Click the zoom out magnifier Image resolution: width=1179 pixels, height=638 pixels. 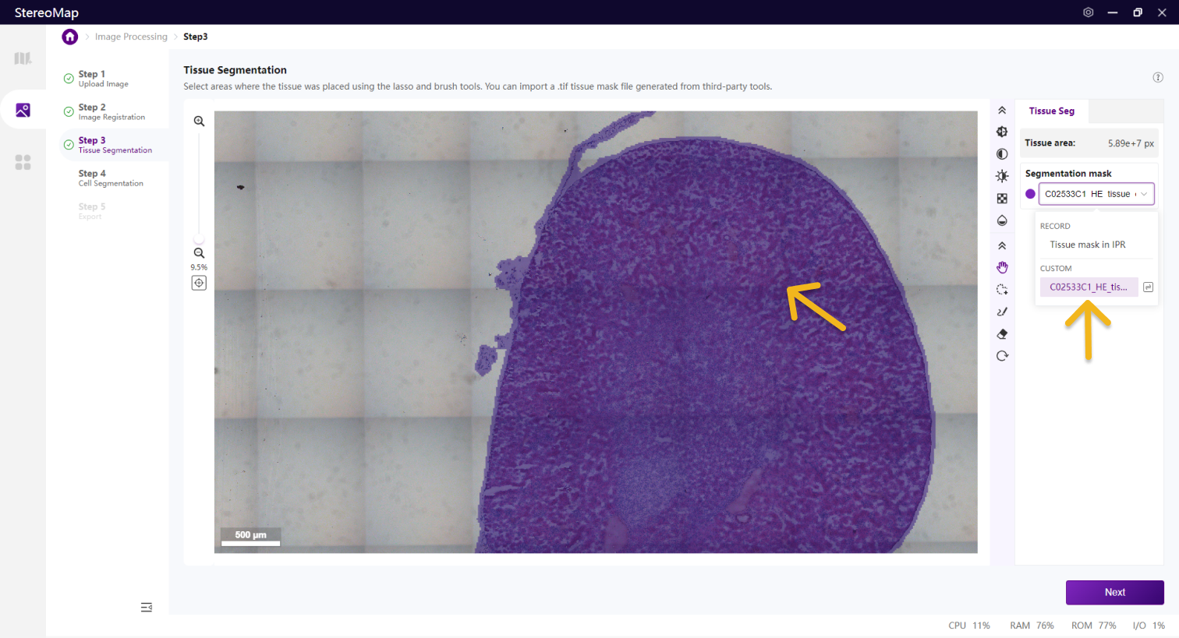(x=199, y=253)
